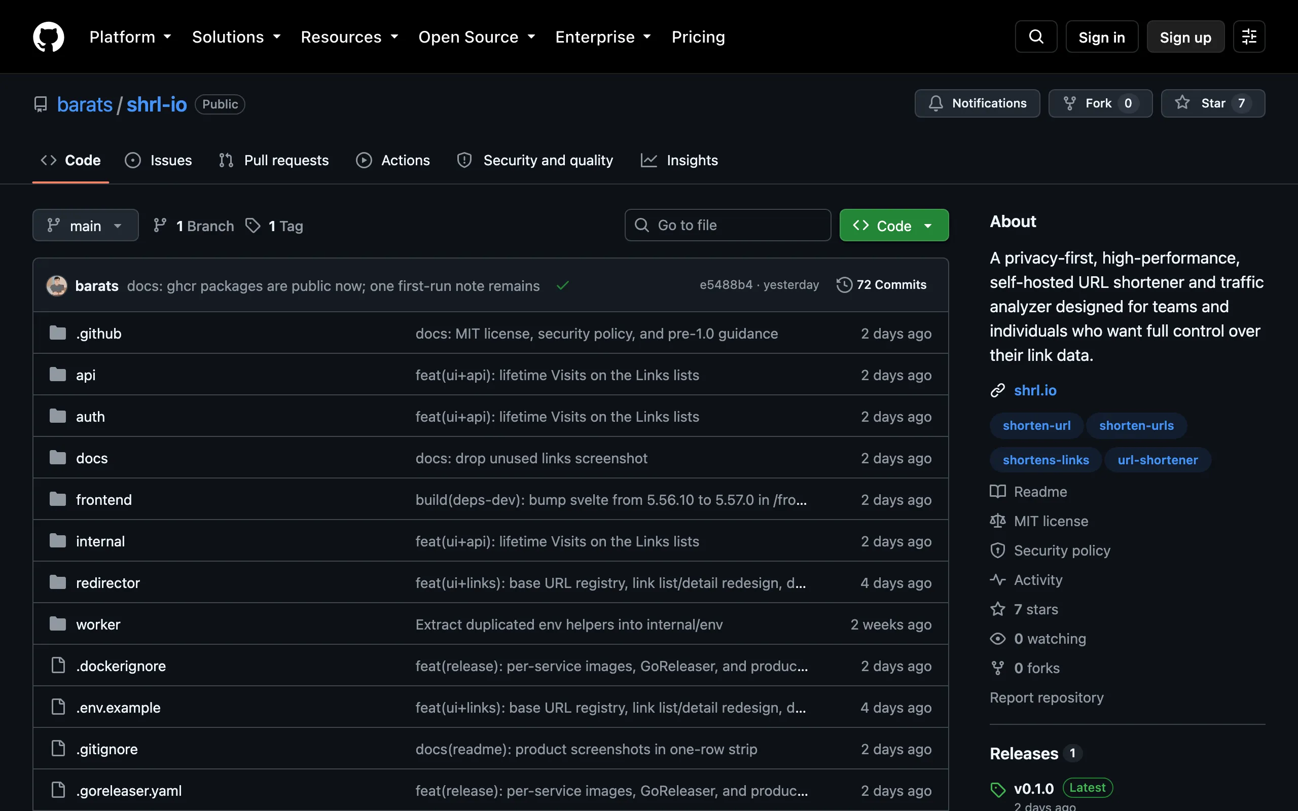Expand the Enterprise menu

(603, 36)
